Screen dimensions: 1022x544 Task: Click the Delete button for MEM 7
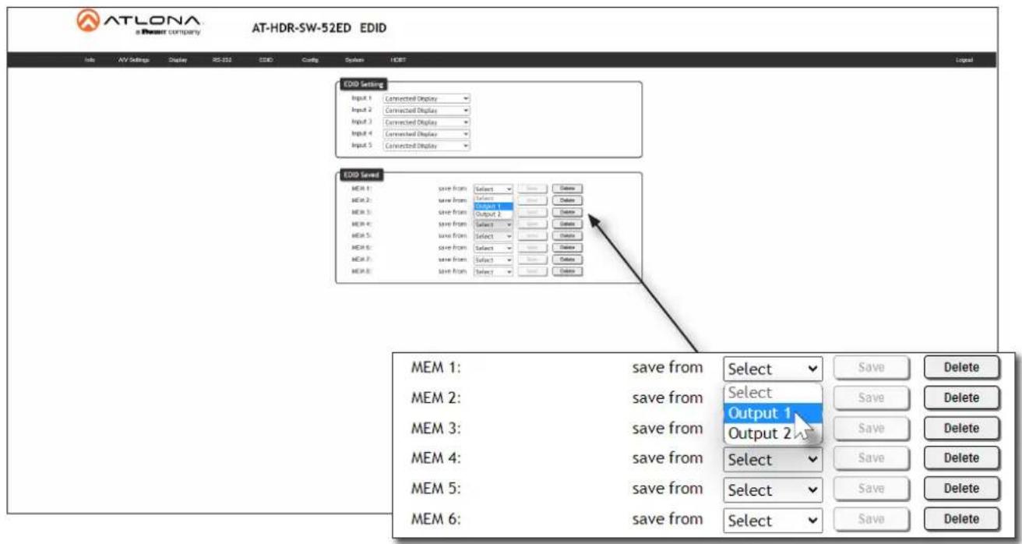click(x=567, y=260)
